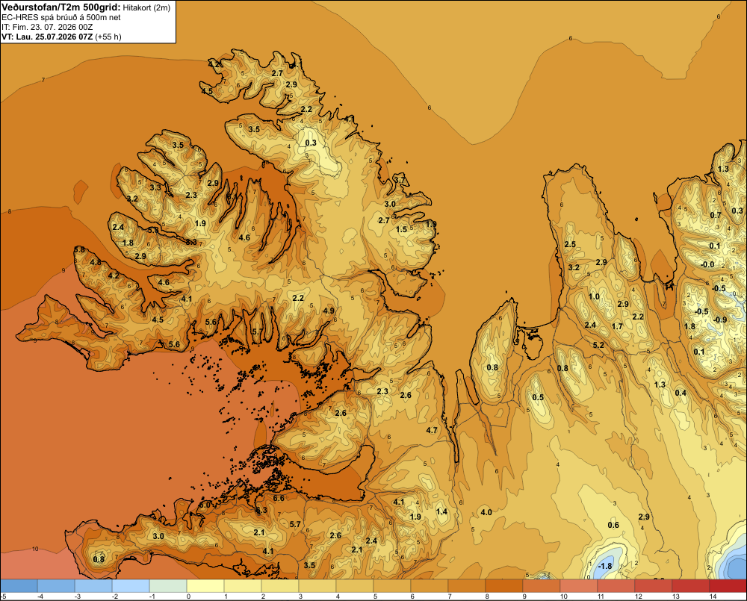747x601 pixels.
Task: Click the 4.7 temperature value
Action: pos(432,430)
